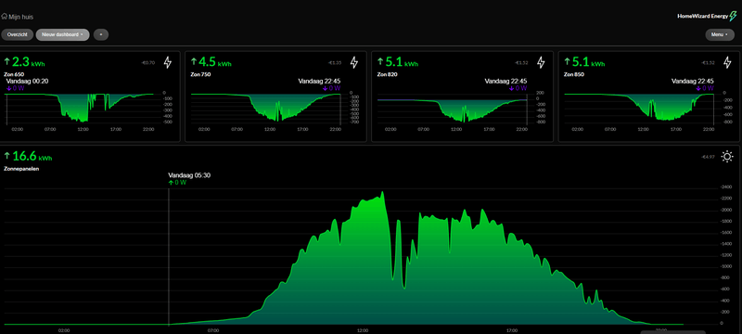Click the purple down arrow on Zon 650 reading
The width and height of the screenshot is (742, 334).
8,88
